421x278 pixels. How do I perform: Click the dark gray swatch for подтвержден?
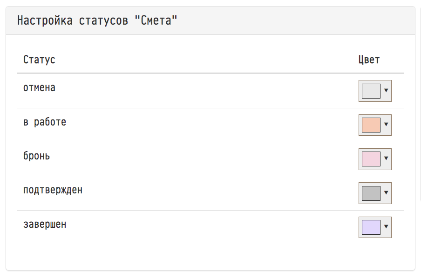(x=371, y=193)
